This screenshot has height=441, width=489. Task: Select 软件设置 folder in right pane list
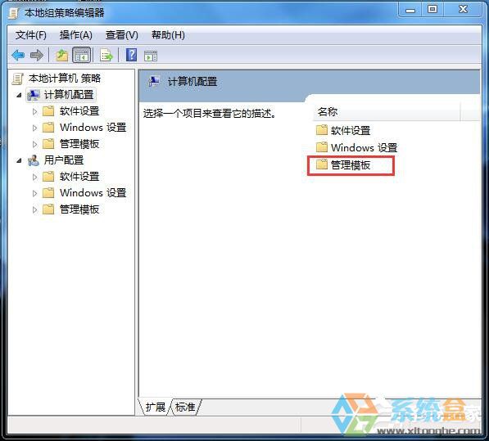(x=351, y=130)
